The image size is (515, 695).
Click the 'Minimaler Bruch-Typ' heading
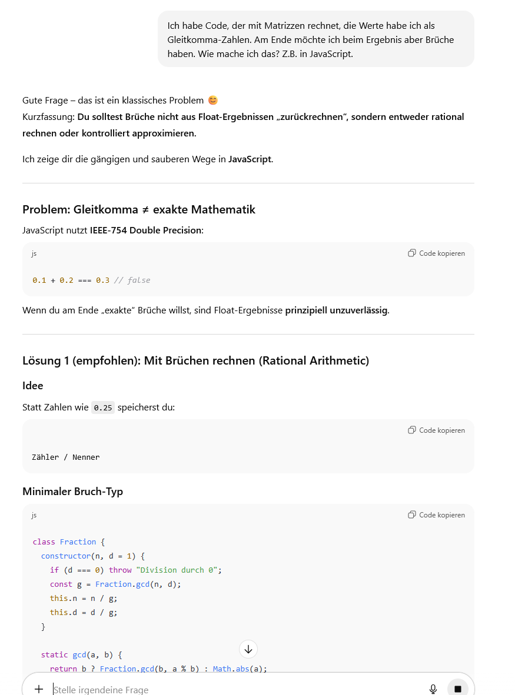pyautogui.click(x=72, y=492)
